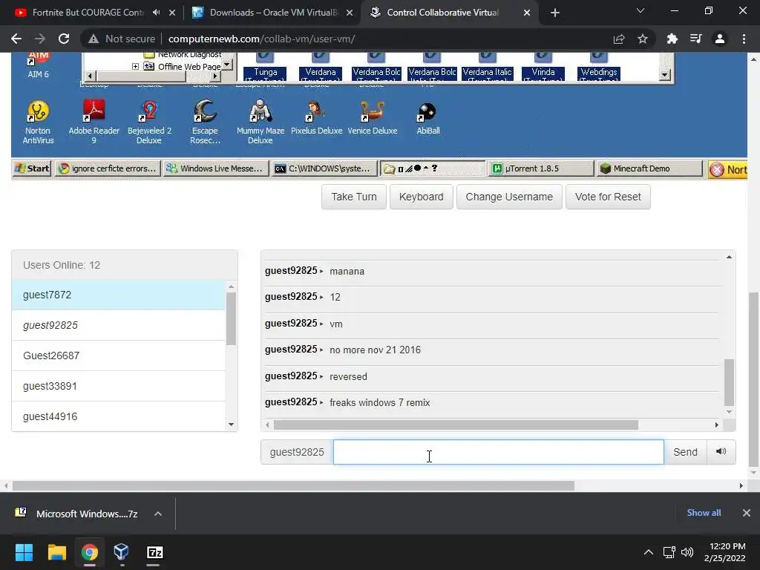Expand download item options chevron

[x=158, y=514]
